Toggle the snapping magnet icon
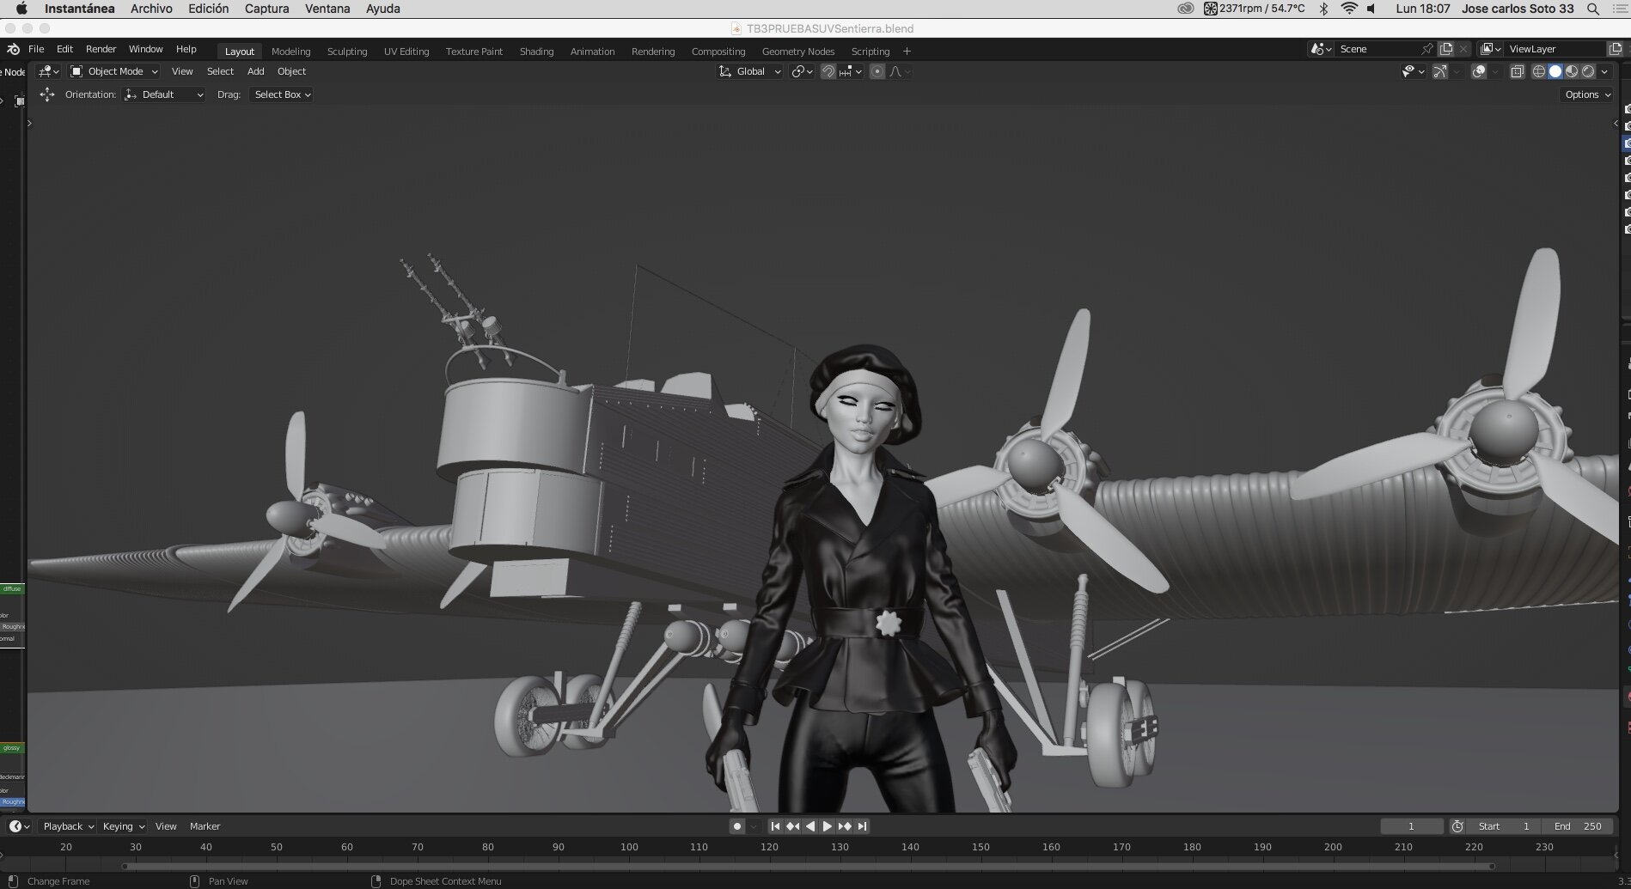1631x889 pixels. click(x=828, y=71)
